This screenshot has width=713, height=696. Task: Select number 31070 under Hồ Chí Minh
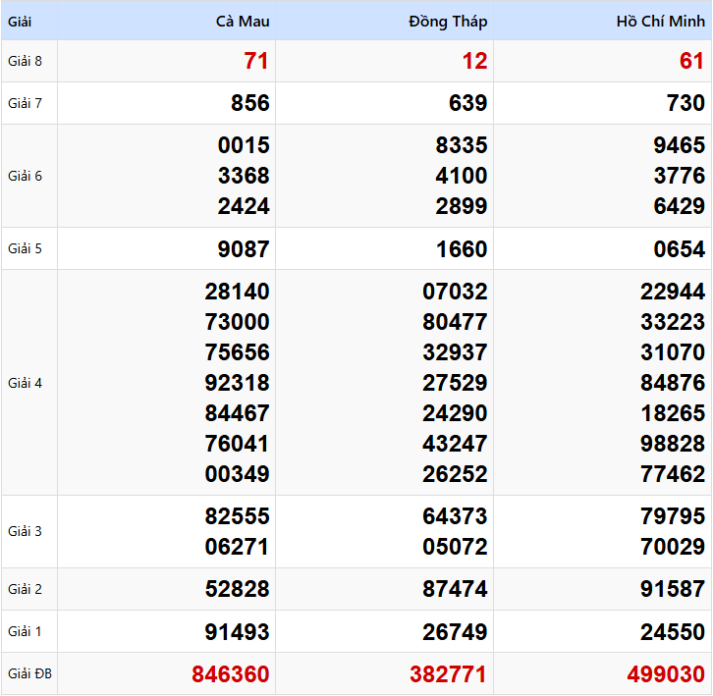pyautogui.click(x=673, y=352)
